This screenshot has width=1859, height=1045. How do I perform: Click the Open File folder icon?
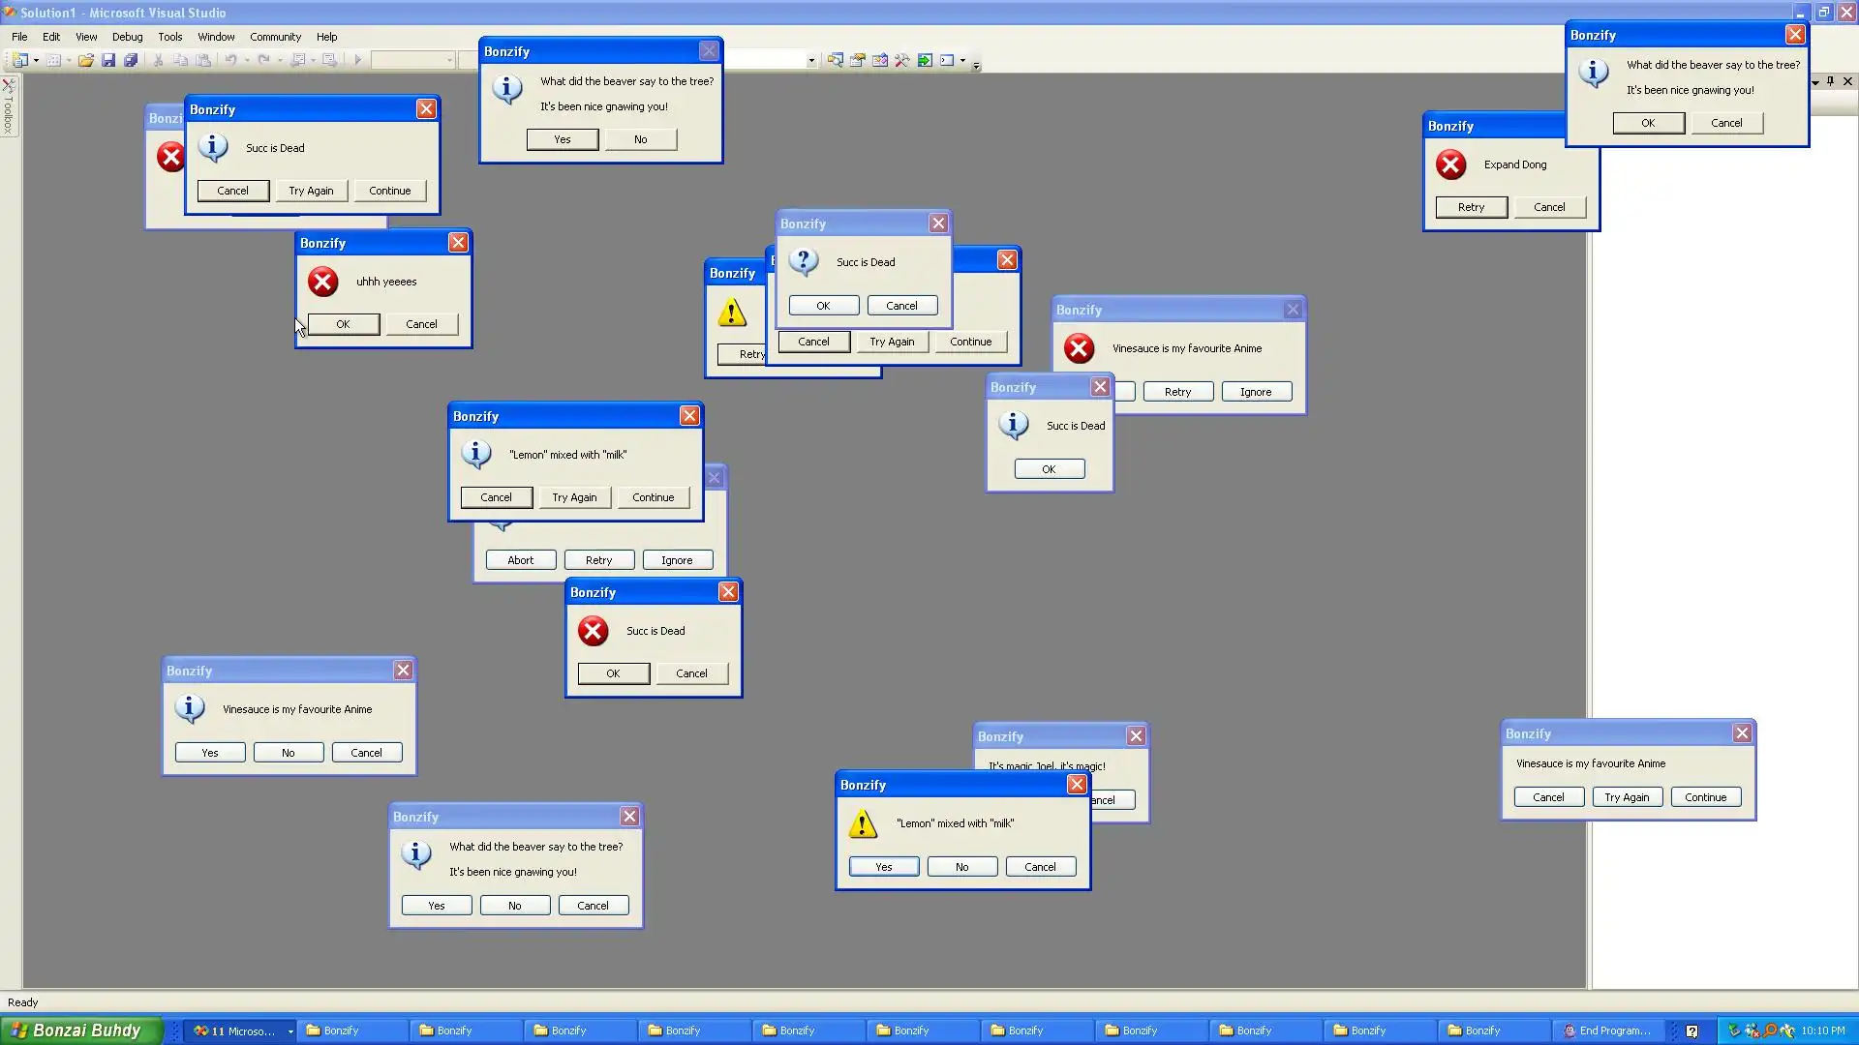coord(86,60)
